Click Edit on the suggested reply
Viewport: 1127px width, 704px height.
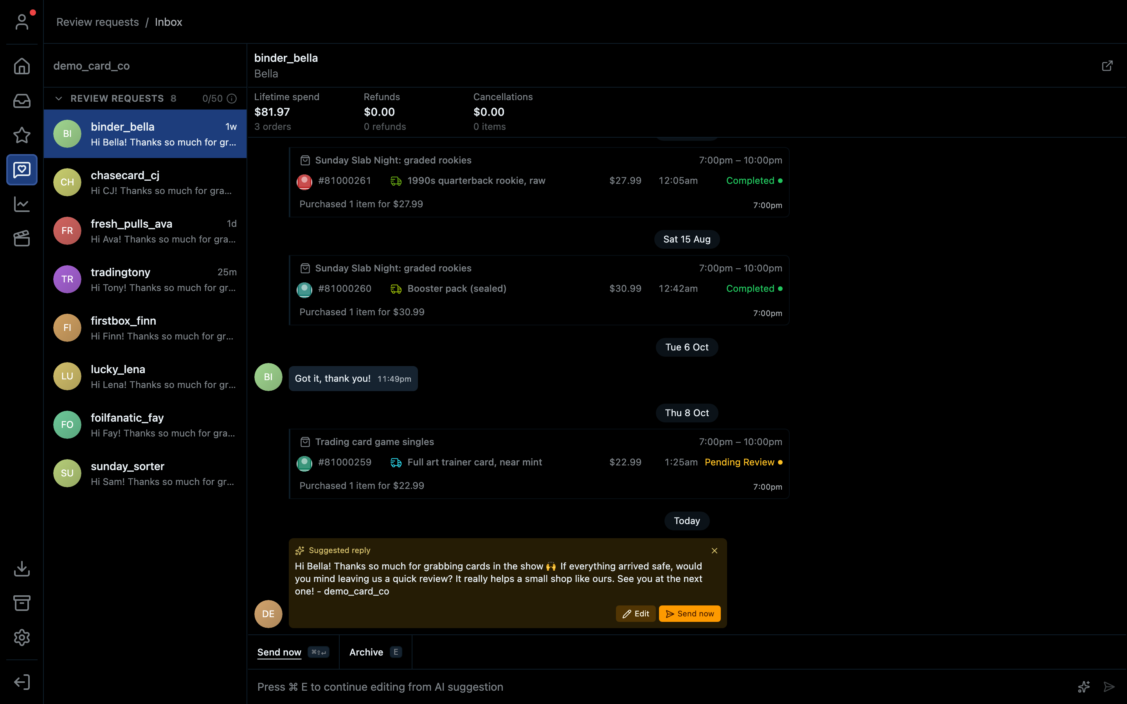pos(635,614)
